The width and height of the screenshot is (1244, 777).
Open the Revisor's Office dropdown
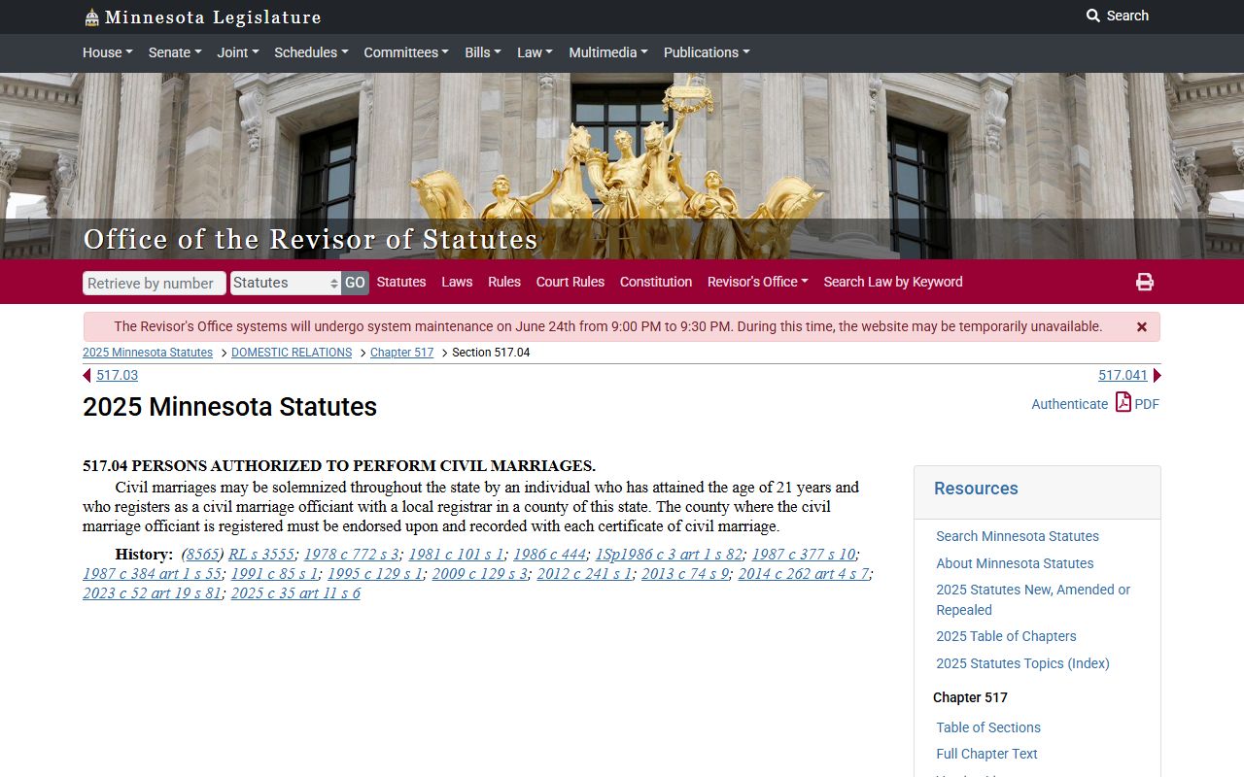[758, 282]
